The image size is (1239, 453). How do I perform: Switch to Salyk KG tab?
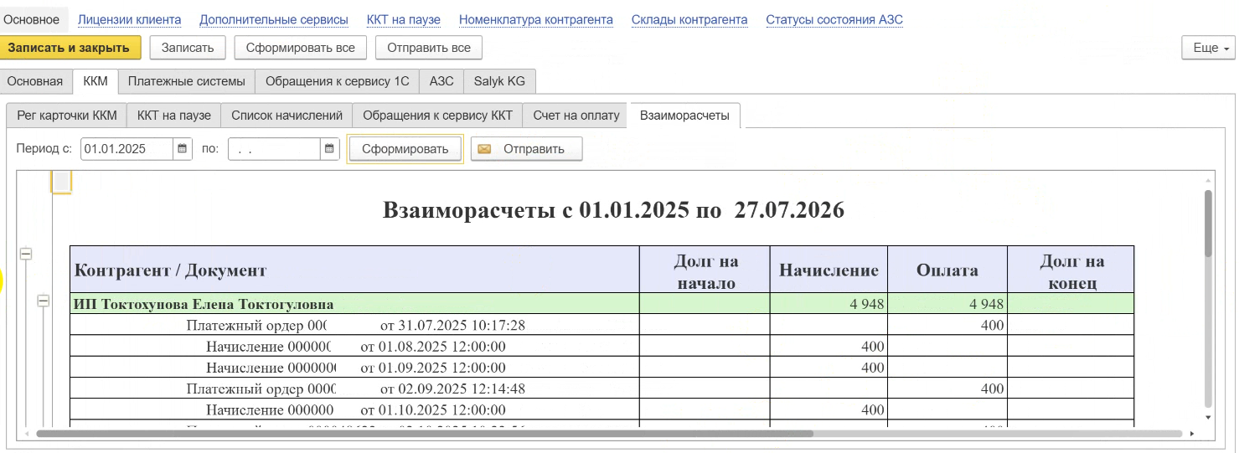(499, 81)
